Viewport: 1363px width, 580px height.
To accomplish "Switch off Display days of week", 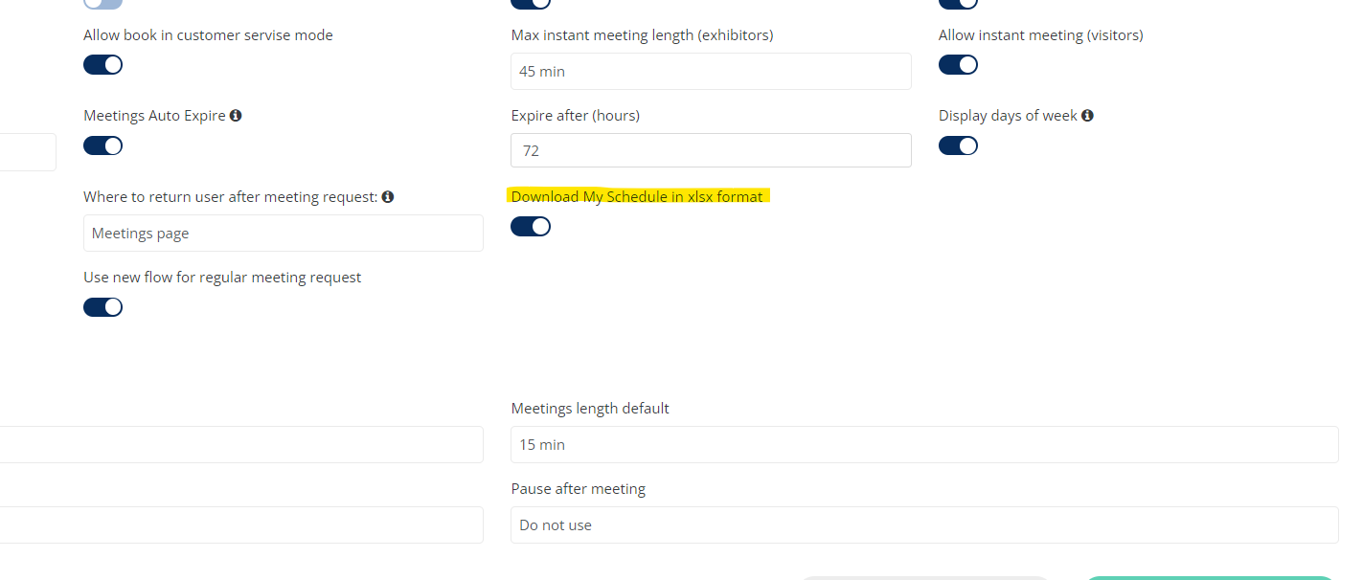I will pyautogui.click(x=958, y=146).
